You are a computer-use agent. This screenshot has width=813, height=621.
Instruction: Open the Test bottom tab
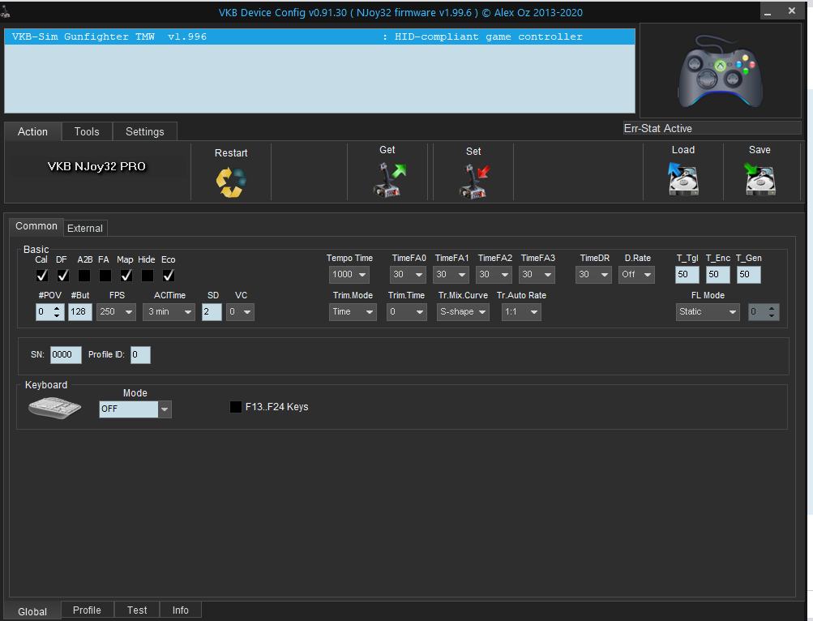tap(137, 610)
